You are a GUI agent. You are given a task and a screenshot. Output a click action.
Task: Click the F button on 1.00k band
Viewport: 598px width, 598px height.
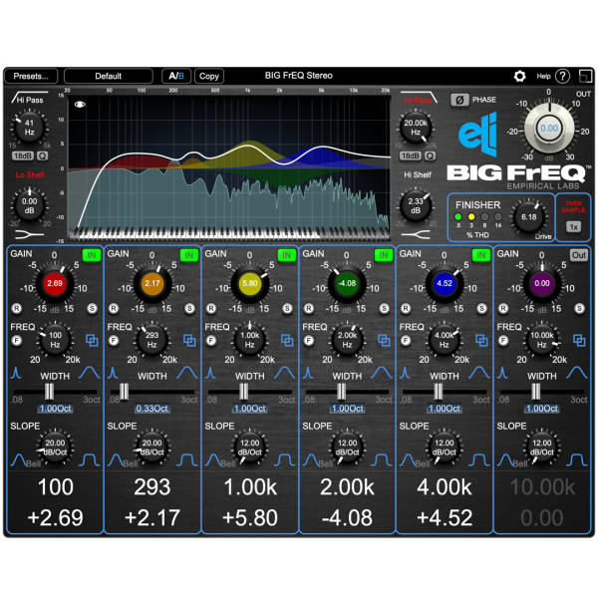211,340
